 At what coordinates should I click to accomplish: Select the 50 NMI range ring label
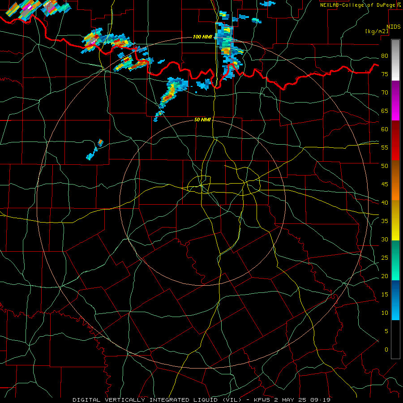tap(202, 120)
